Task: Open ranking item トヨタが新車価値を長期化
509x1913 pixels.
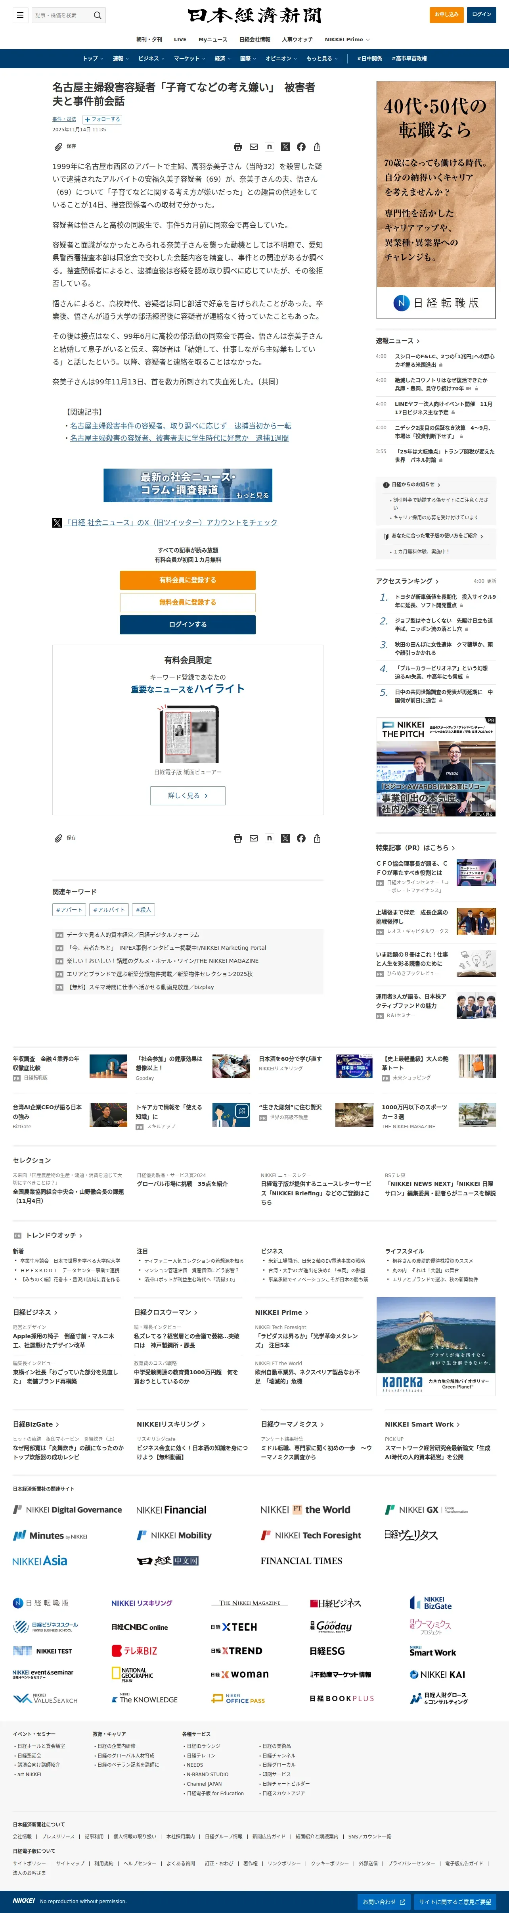Action: coord(445,601)
